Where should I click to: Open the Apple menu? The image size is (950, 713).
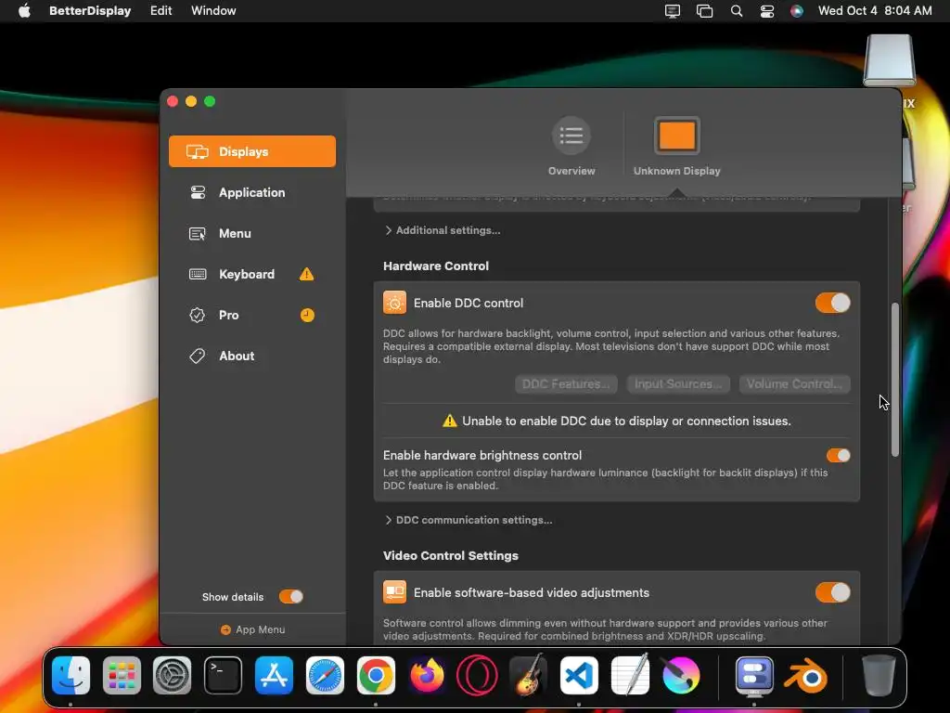click(24, 10)
